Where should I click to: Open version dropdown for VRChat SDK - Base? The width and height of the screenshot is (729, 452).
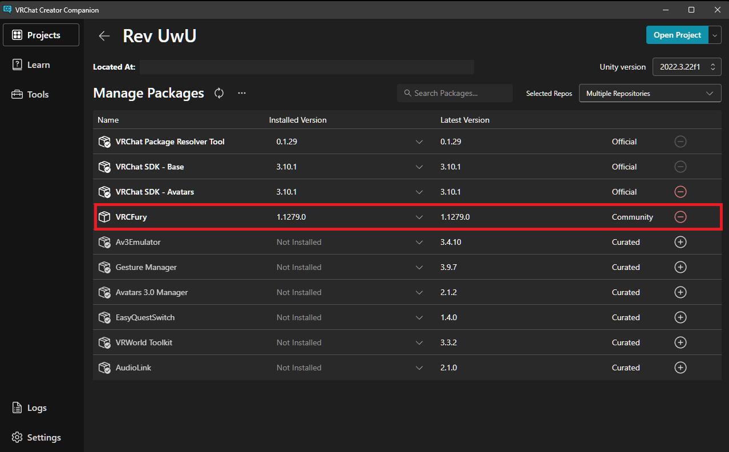(419, 167)
